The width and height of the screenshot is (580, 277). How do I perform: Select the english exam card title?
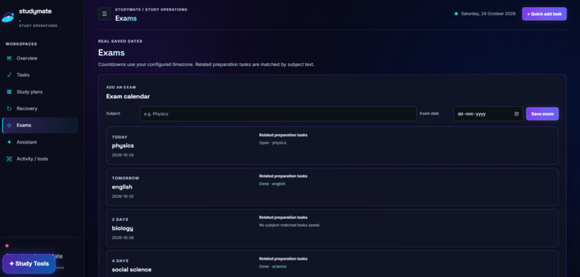point(122,187)
